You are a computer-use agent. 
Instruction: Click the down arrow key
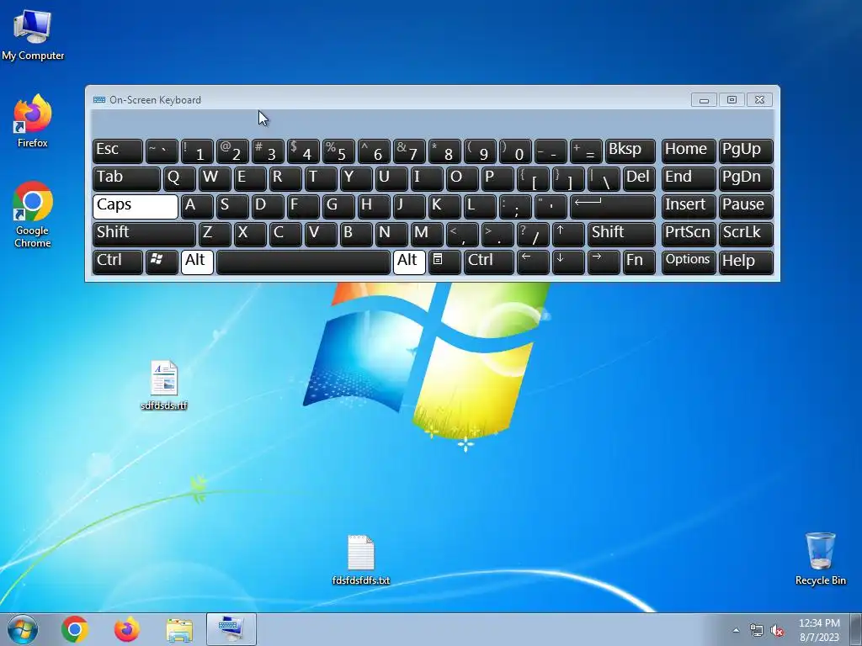pyautogui.click(x=568, y=262)
